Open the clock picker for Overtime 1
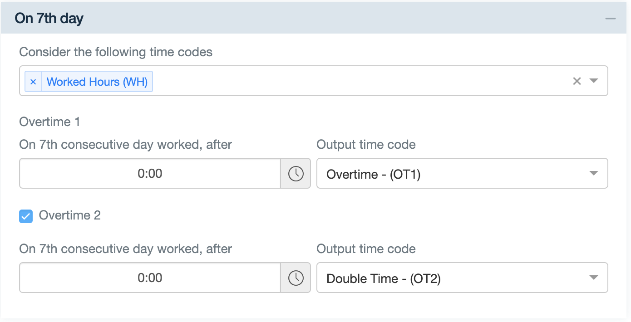This screenshot has width=631, height=322. (x=296, y=173)
